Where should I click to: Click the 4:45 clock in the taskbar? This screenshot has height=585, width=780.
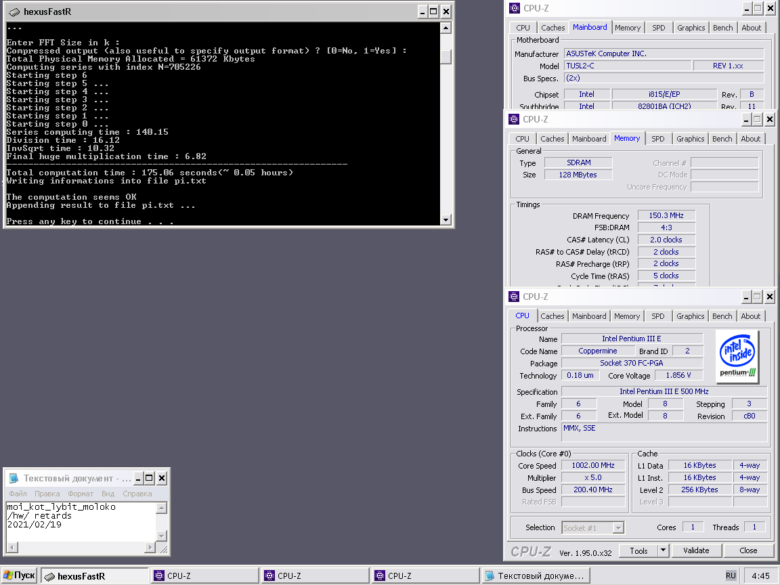[760, 576]
